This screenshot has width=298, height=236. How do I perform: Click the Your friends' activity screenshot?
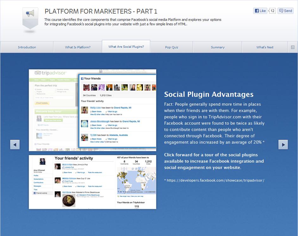[x=93, y=182]
